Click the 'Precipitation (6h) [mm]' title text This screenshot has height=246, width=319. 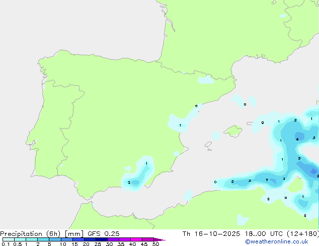tap(42, 234)
